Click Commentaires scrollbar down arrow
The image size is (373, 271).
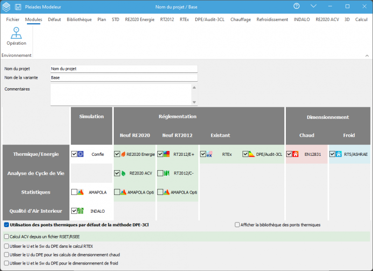[194, 102]
